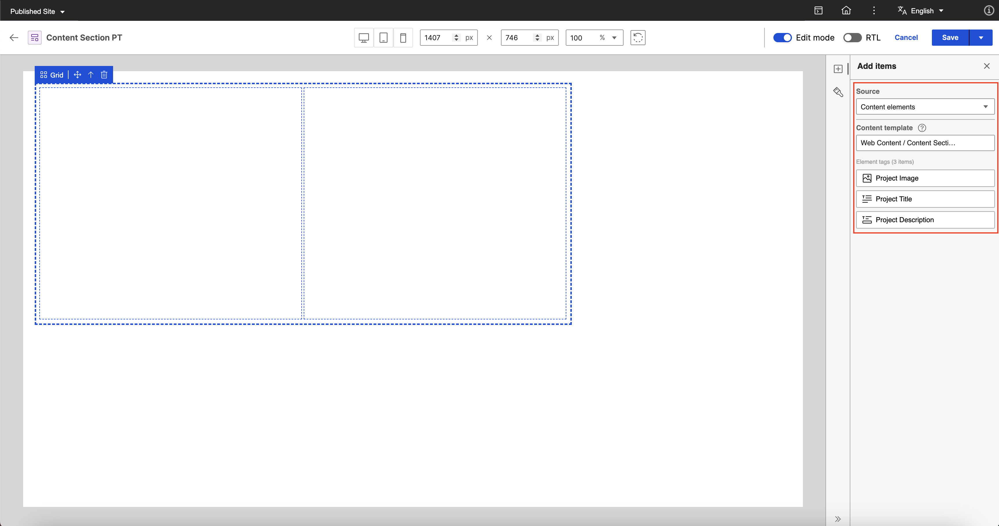This screenshot has height=526, width=999.
Task: Enable the RTL toggle
Action: click(x=852, y=38)
